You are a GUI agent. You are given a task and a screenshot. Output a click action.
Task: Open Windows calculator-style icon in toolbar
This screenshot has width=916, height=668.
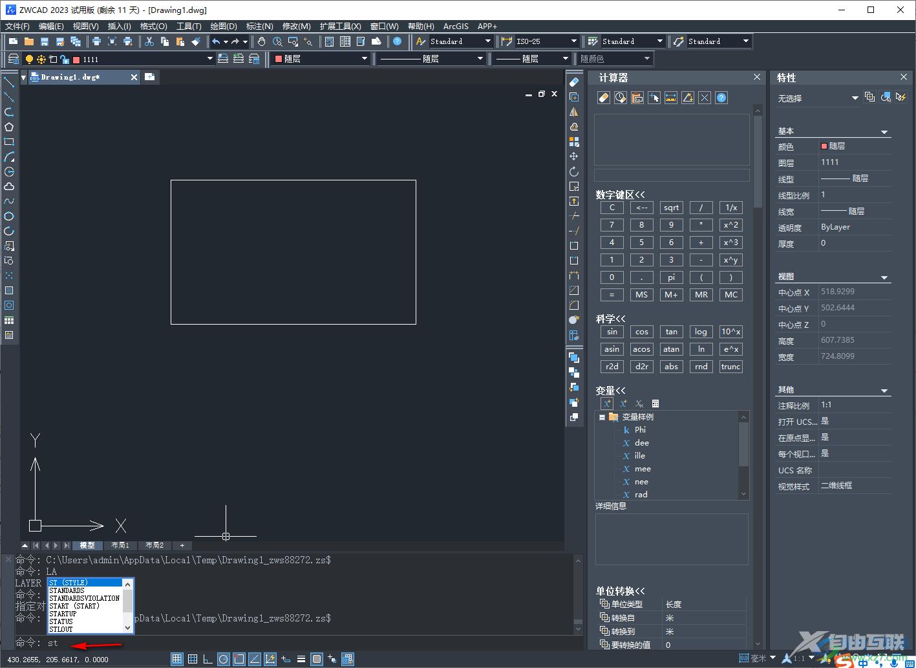pyautogui.click(x=330, y=41)
